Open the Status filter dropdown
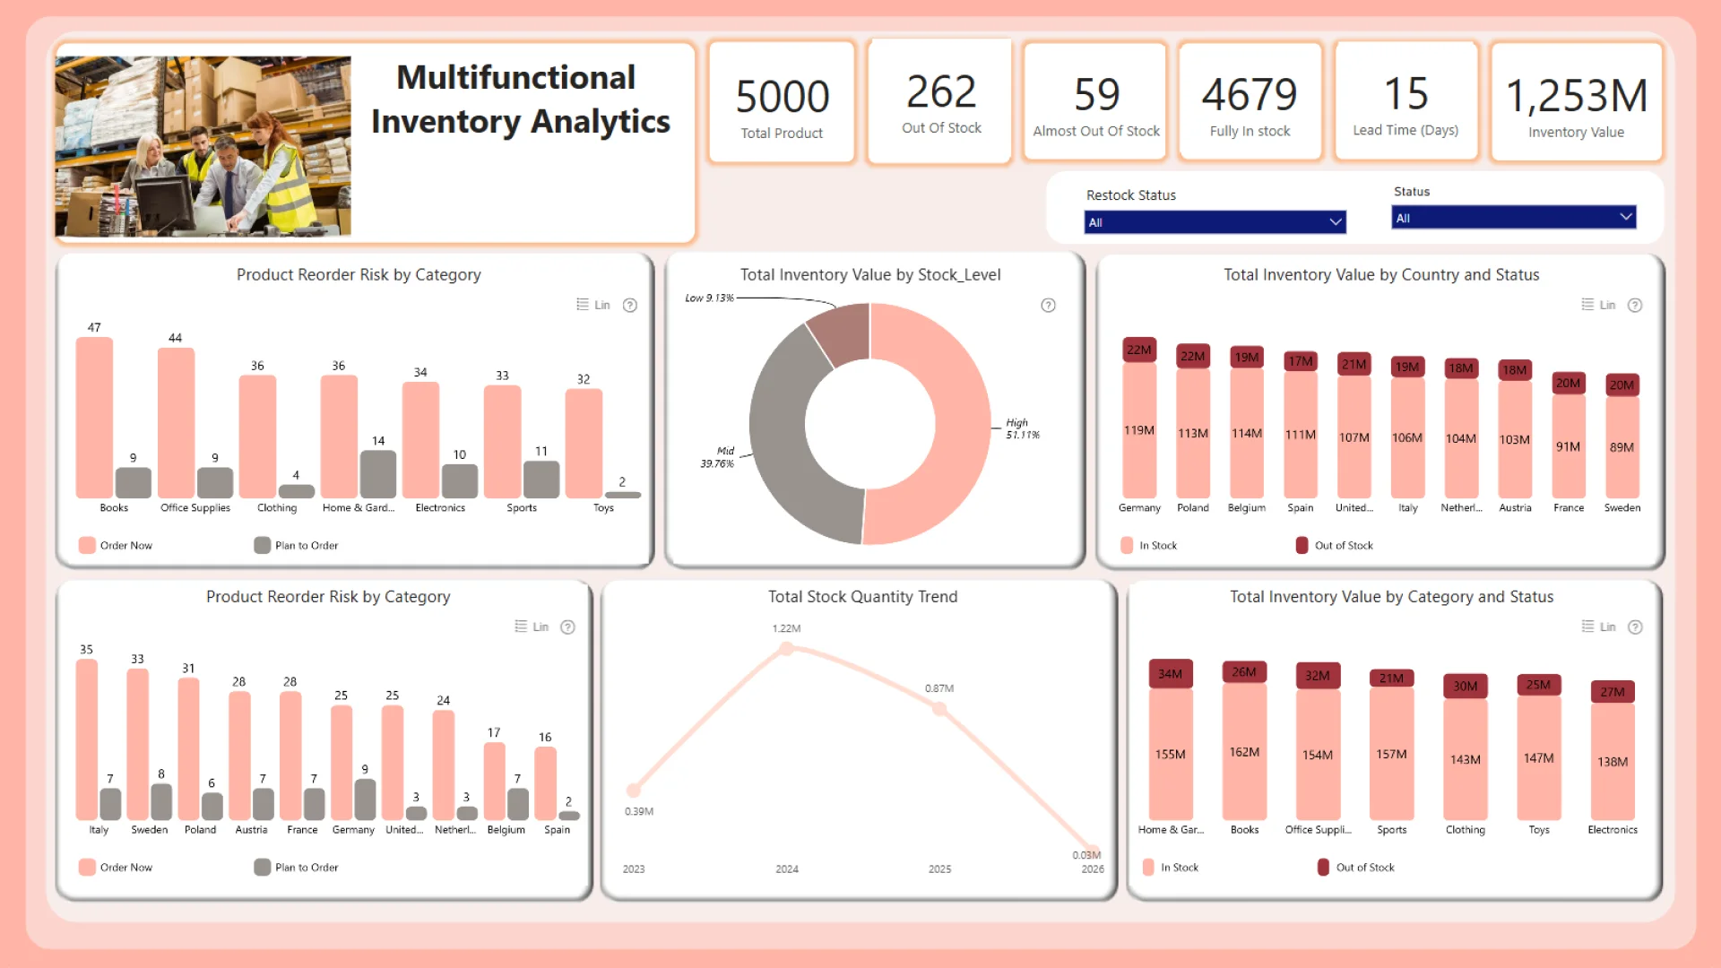 [1513, 218]
